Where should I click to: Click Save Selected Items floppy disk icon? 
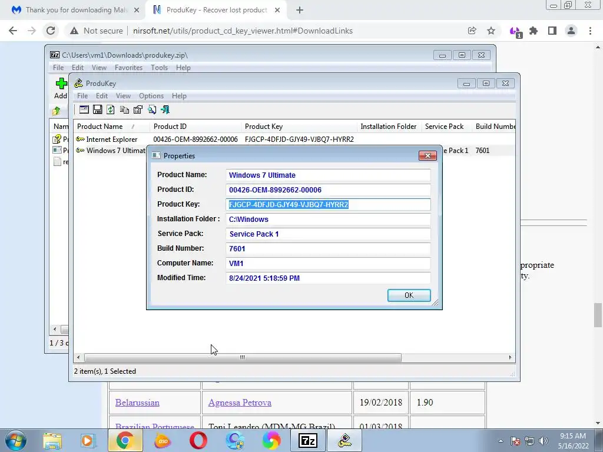tap(97, 109)
